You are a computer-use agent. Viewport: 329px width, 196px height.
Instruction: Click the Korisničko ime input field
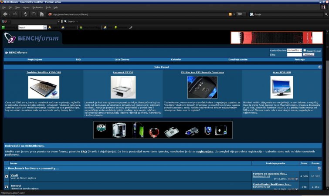[x=295, y=51]
